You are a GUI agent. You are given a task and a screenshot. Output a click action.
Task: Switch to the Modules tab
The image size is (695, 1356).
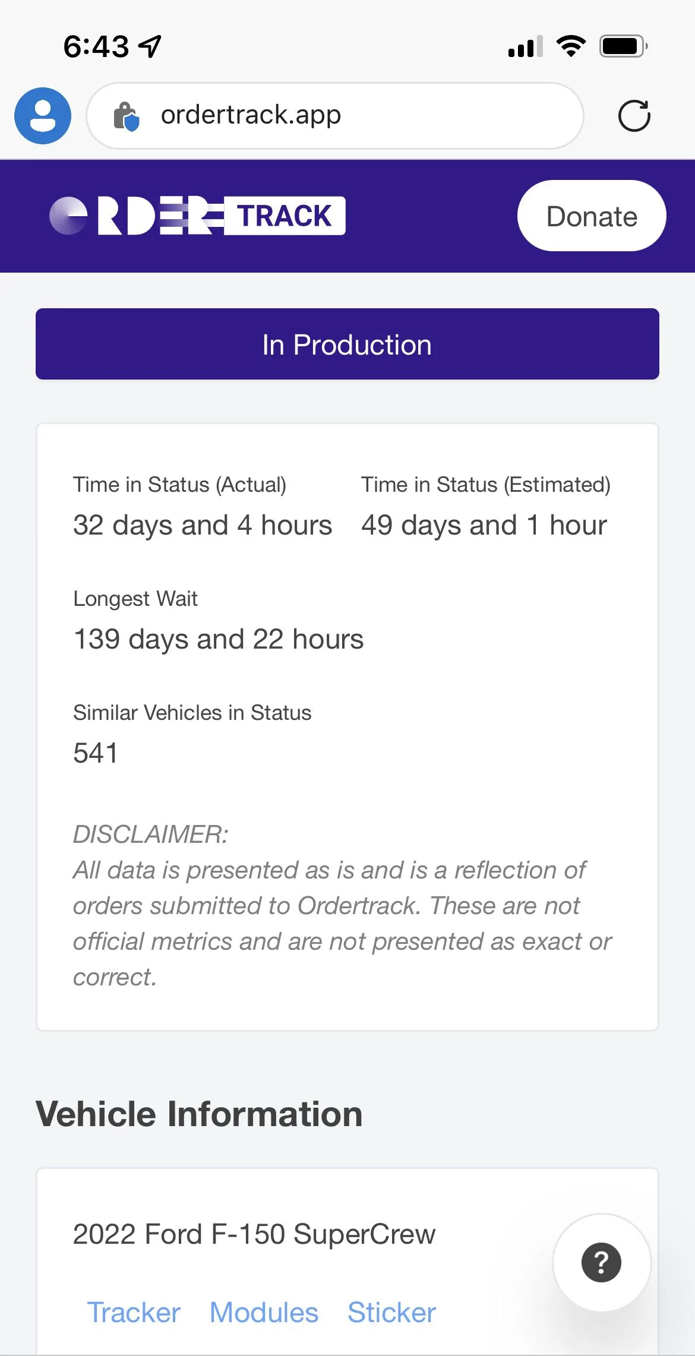[x=264, y=1312]
